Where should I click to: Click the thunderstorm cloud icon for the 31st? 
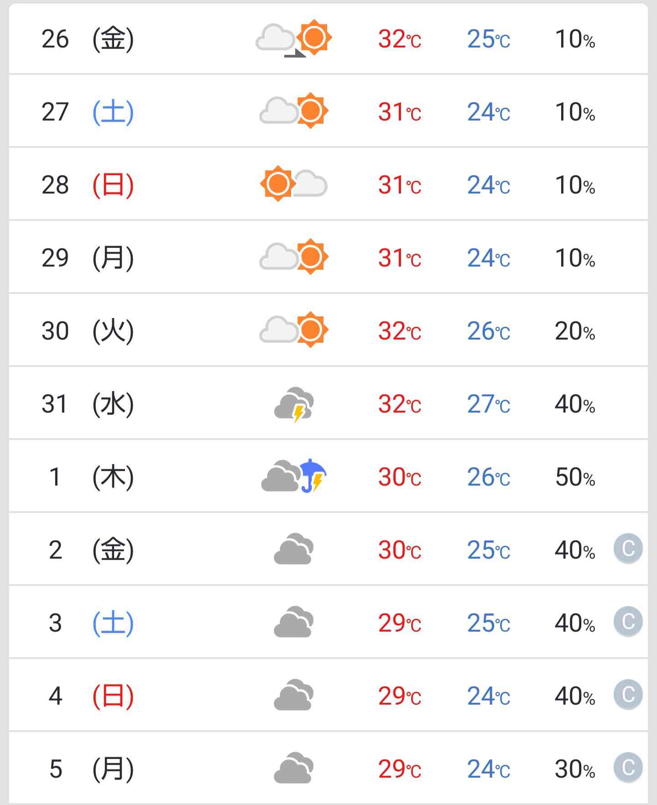(294, 404)
